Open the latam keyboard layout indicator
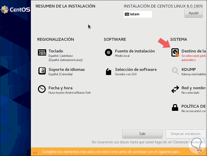The height and width of the screenshot is (156, 207). [x=138, y=14]
